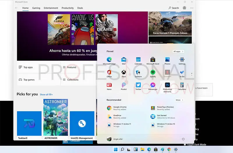This screenshot has height=153, width=233.
Task: Click Search in Microsoft Store
Action: click(174, 8)
